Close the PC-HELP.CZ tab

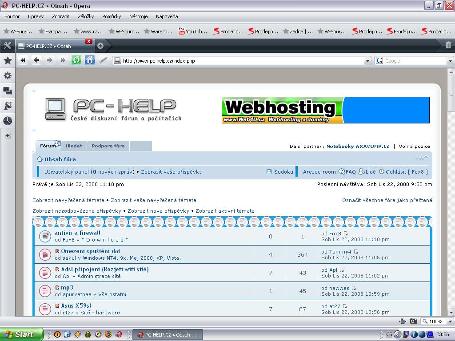pyautogui.click(x=89, y=41)
